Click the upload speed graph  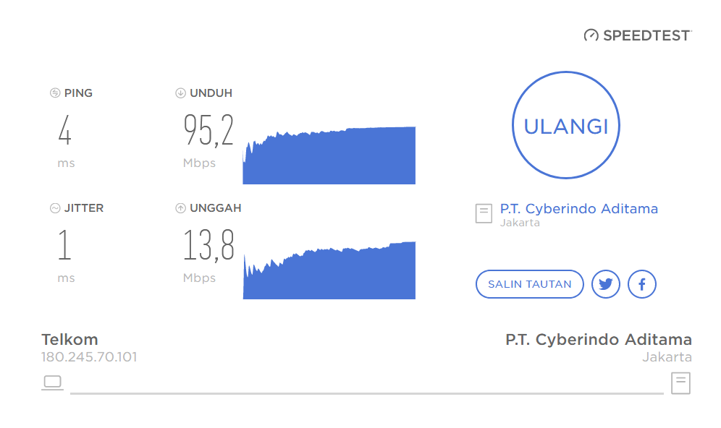click(329, 272)
